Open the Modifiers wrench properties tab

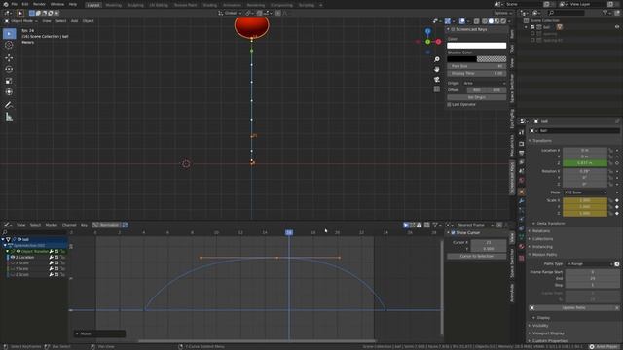point(522,201)
